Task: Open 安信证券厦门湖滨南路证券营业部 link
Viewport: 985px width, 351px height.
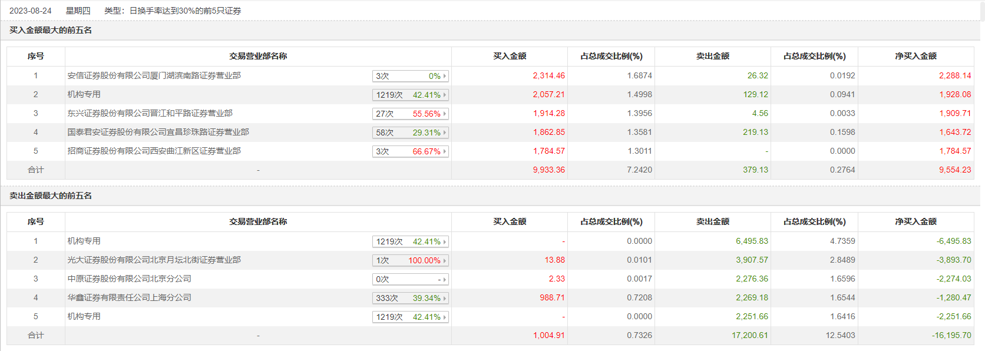Action: click(x=154, y=75)
